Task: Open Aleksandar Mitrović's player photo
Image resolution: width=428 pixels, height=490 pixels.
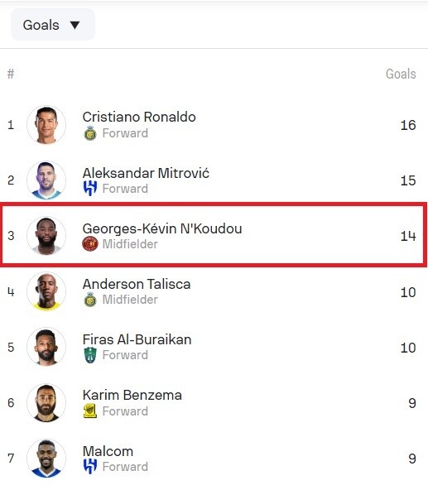Action: point(46,180)
